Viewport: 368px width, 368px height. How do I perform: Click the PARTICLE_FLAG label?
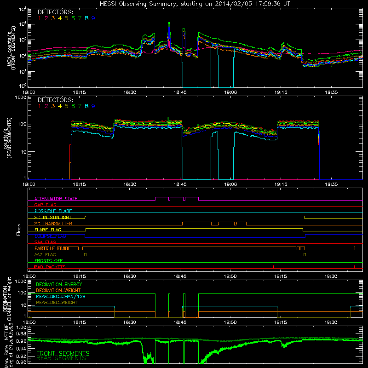coord(52,248)
